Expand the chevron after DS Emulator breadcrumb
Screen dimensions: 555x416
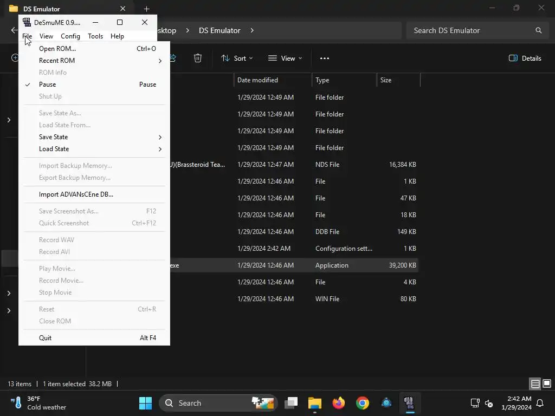pos(252,30)
